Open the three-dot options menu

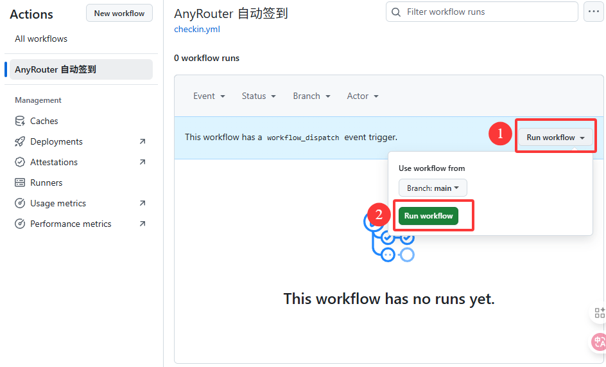pos(594,12)
